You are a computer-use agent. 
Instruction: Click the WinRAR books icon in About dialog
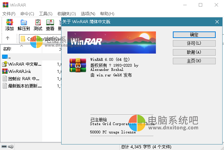(x=78, y=65)
